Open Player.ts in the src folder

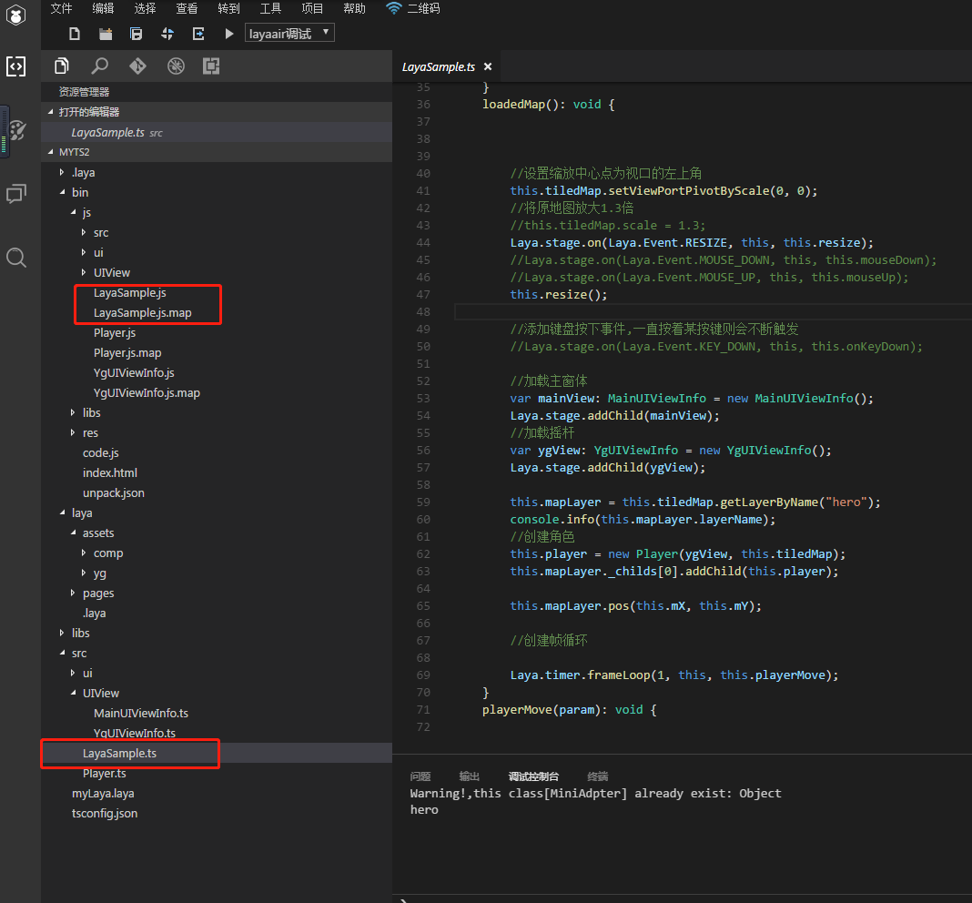click(104, 773)
